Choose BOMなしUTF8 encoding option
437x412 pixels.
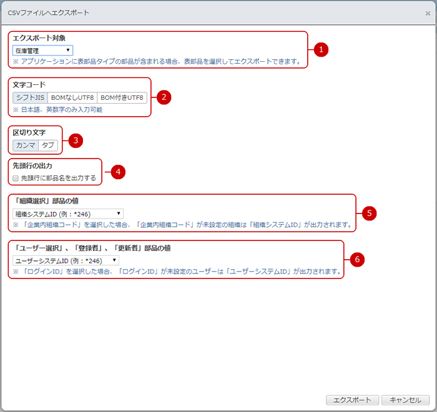click(x=72, y=97)
